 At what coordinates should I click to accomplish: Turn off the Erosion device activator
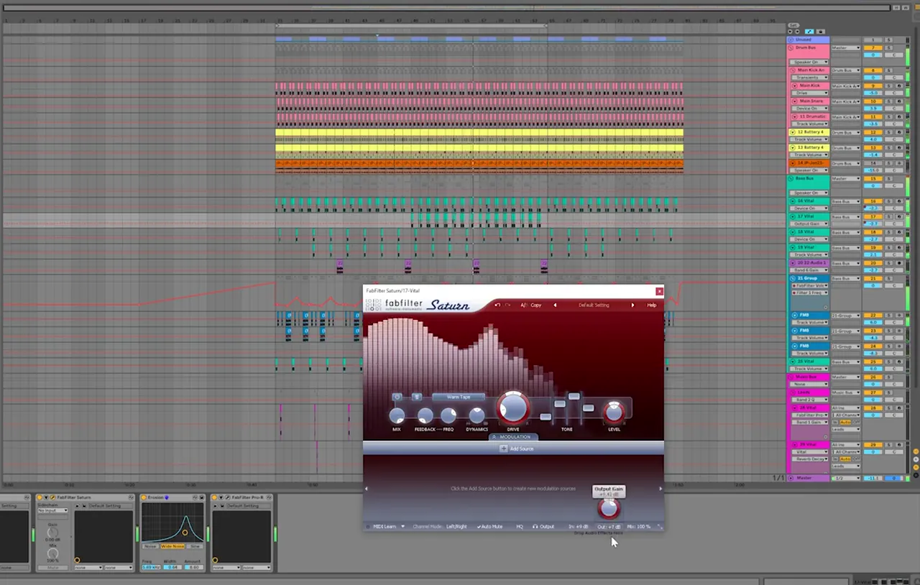pos(143,497)
